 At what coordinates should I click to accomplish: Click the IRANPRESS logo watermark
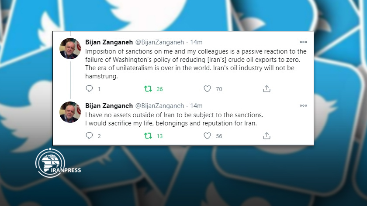tap(58, 163)
